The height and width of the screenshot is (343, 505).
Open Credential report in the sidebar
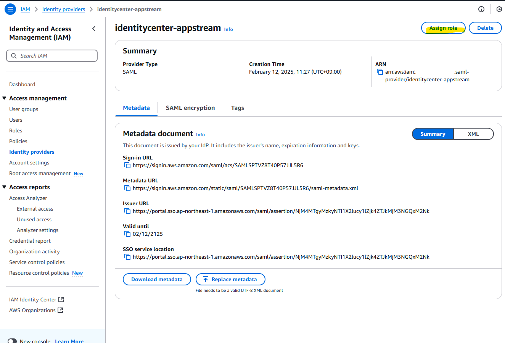(30, 241)
